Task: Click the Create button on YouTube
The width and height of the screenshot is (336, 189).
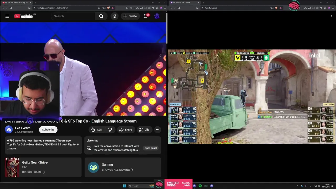Action: (x=130, y=16)
